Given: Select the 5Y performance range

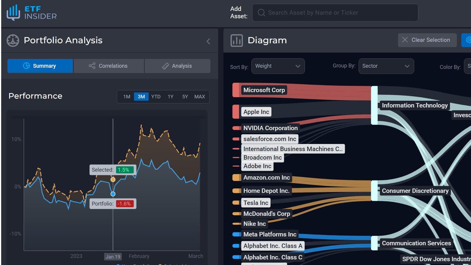Looking at the screenshot, I should (x=185, y=97).
